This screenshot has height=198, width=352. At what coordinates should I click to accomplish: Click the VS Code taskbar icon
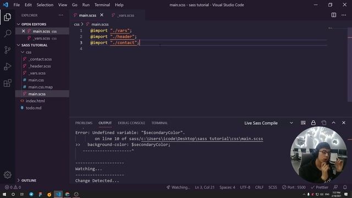(58, 194)
